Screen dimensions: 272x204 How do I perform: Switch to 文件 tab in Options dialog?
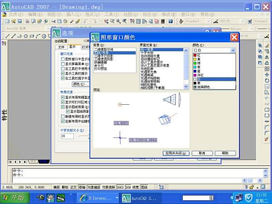(61, 47)
